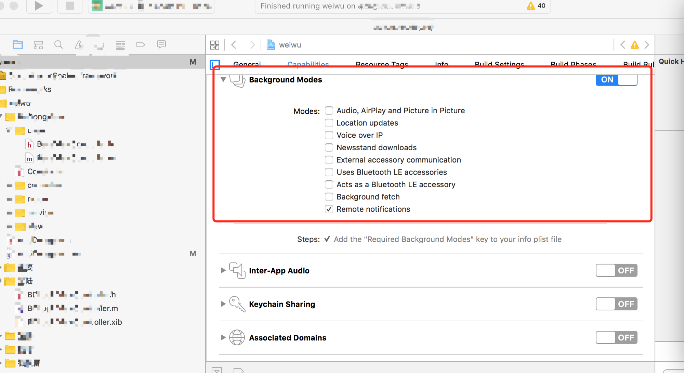
Task: Open the Build Settings tab
Action: coord(499,64)
